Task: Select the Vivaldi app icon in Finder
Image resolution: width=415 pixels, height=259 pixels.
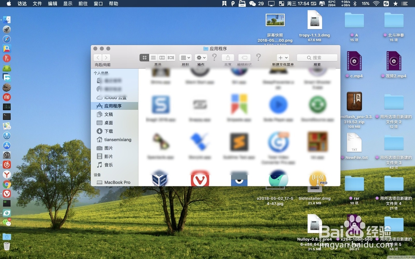Action: tap(200, 179)
